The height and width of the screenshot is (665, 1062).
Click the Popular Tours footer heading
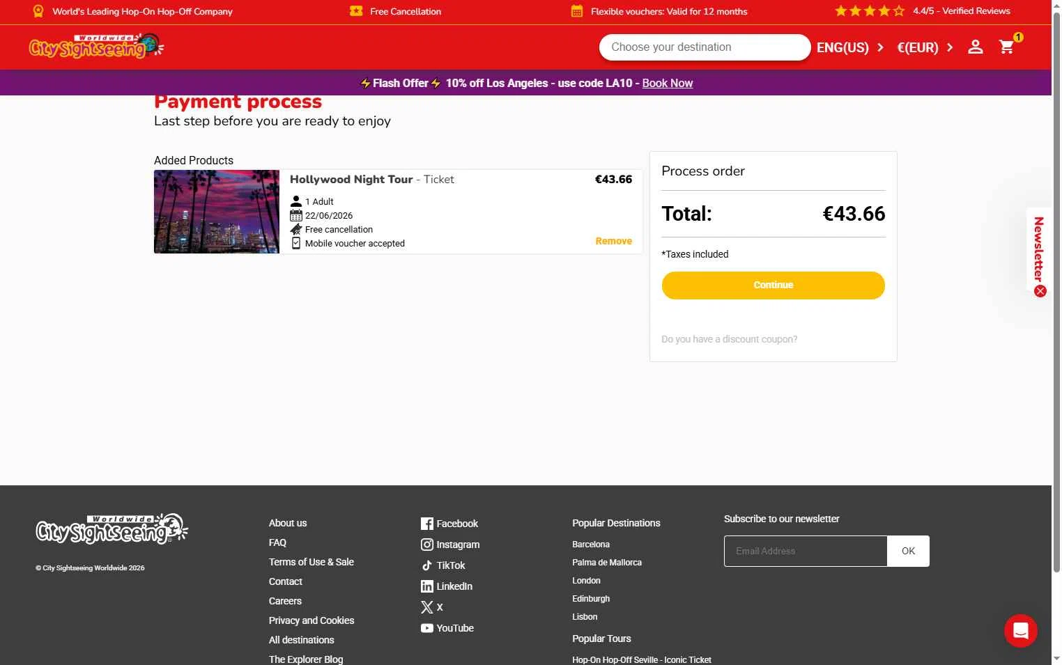pos(601,639)
